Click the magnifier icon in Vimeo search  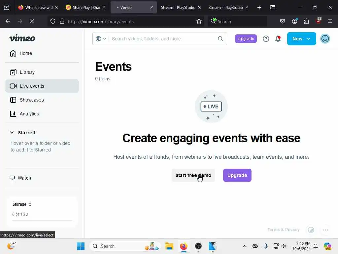(x=220, y=39)
